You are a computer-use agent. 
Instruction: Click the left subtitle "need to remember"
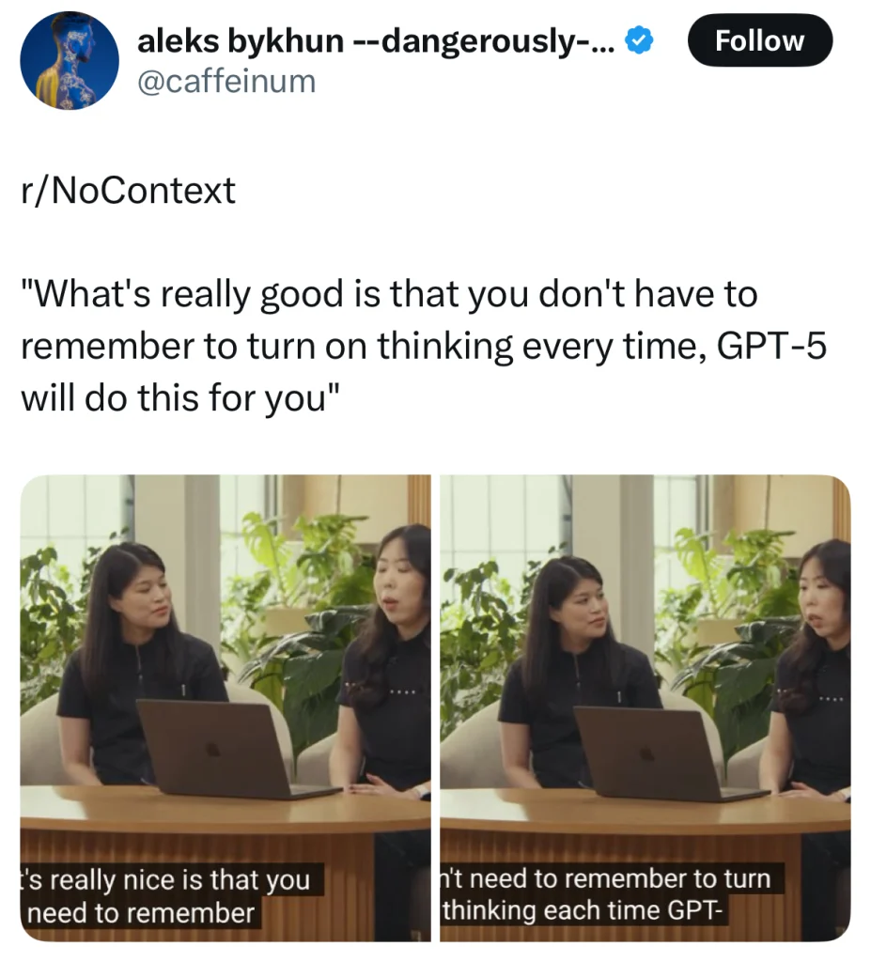(x=140, y=913)
